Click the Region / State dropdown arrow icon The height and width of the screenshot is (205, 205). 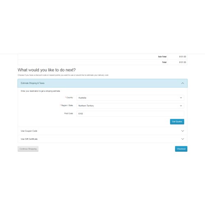(181, 106)
